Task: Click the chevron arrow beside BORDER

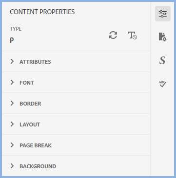Action: (x=12, y=103)
